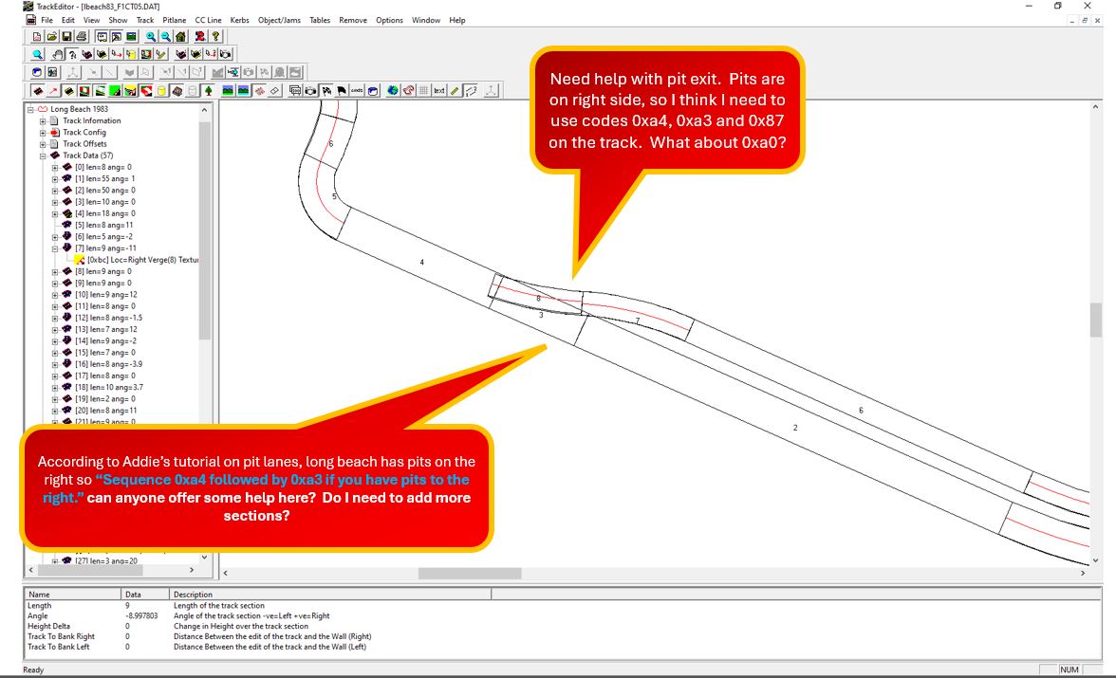Save the track with floppy icon
Viewport: 1116px width, 678px height.
(x=65, y=37)
